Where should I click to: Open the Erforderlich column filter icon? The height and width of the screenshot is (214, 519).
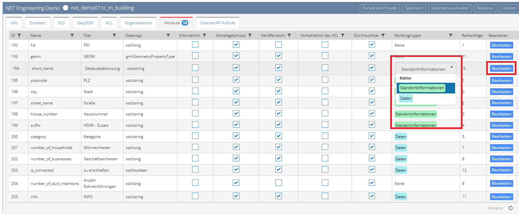pos(204,36)
